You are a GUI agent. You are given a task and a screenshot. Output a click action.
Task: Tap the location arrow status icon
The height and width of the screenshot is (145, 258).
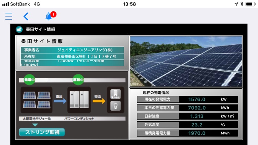point(236,4)
